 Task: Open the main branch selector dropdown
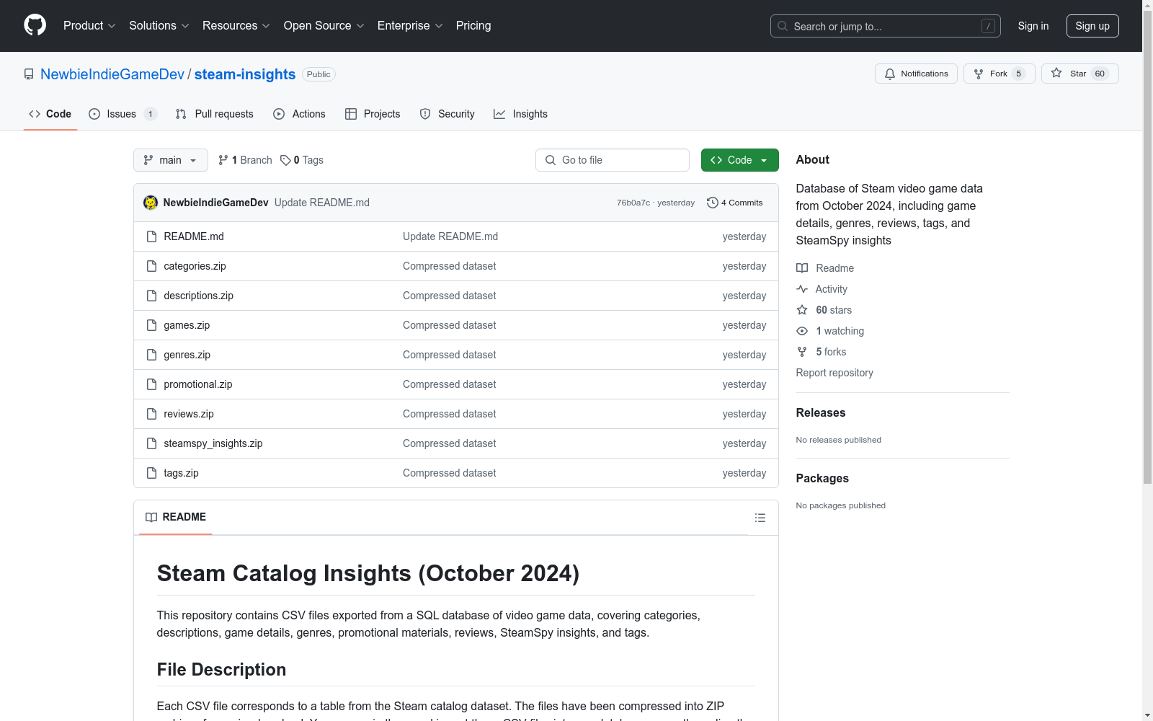(x=171, y=160)
